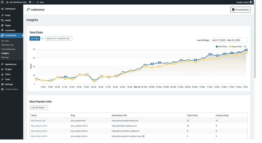Click the LinkCentral logo in header
Viewport: 262px width, 143px height.
tap(28, 10)
